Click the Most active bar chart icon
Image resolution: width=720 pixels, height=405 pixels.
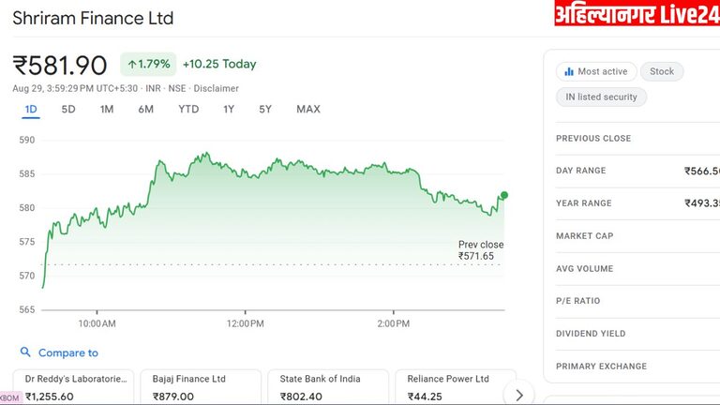pos(567,71)
